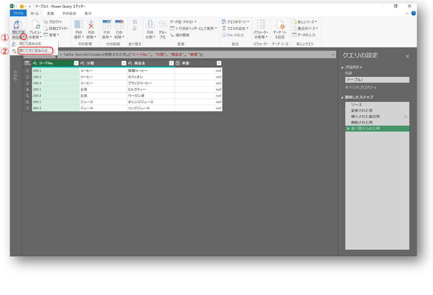The height and width of the screenshot is (295, 433).
Task: Select 閉じて次に読み込む... menu entry
Action: pos(35,51)
